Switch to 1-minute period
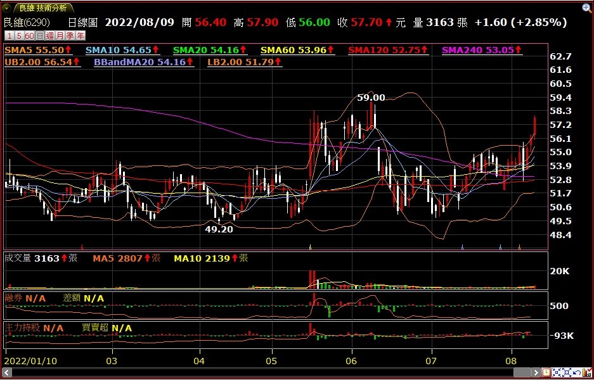The image size is (594, 380). [x=10, y=35]
